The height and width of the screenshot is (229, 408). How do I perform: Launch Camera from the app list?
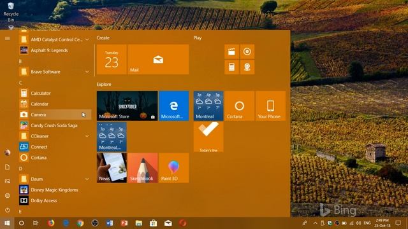(55, 114)
